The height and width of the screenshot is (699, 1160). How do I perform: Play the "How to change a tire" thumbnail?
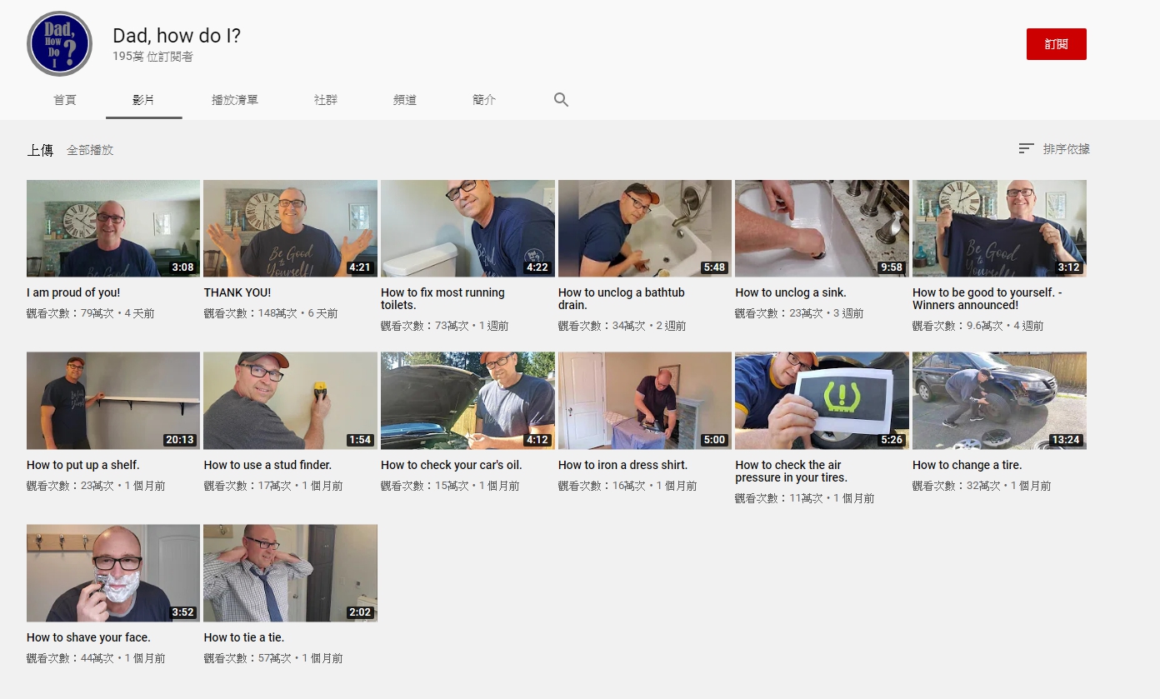(x=999, y=401)
